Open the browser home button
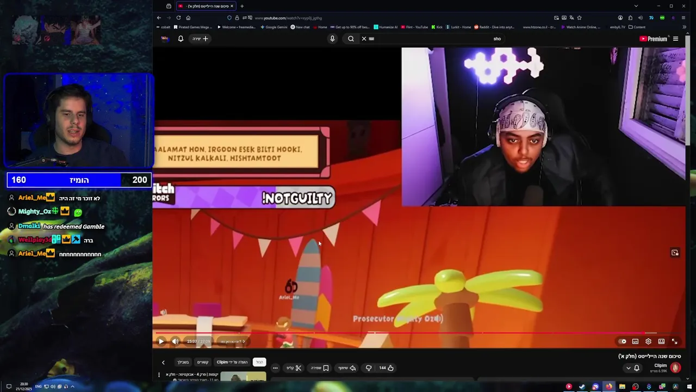Screen dimensions: 696x392 pyautogui.click(x=188, y=18)
